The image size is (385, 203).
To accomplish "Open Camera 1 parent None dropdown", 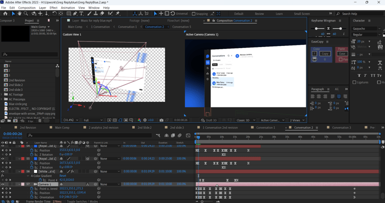I will (109, 184).
